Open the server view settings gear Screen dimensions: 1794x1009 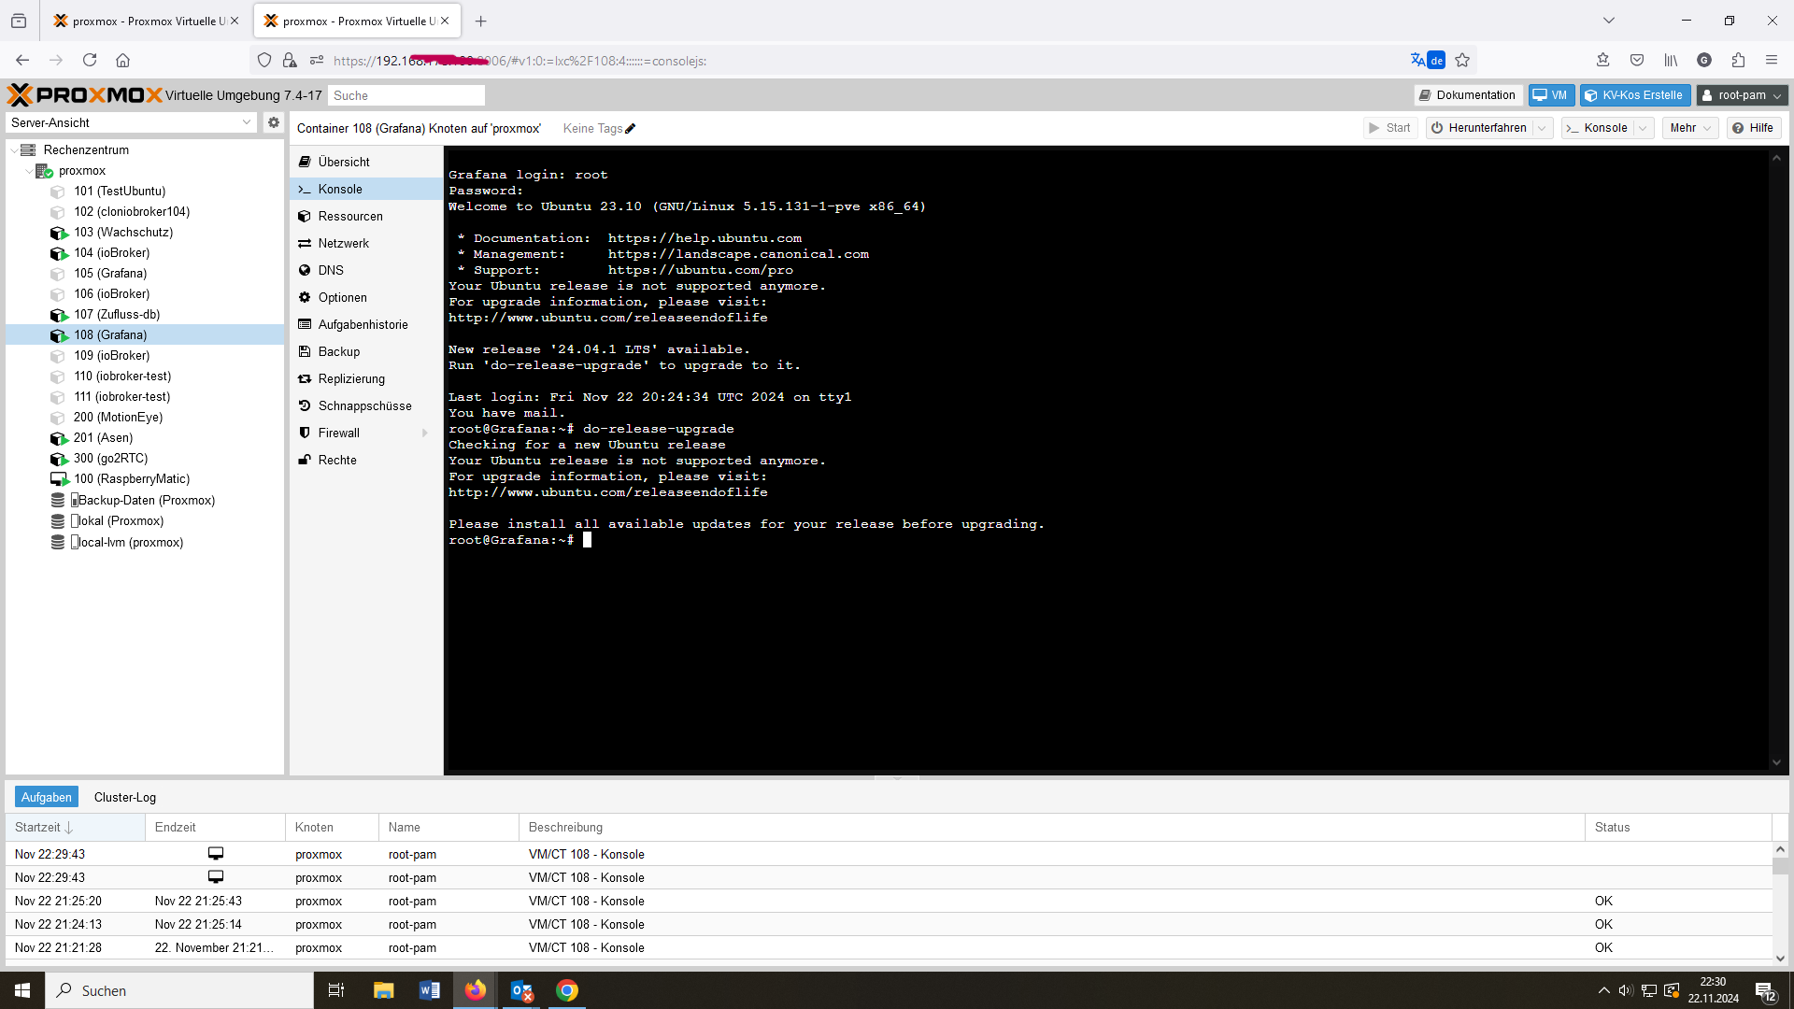point(273,122)
